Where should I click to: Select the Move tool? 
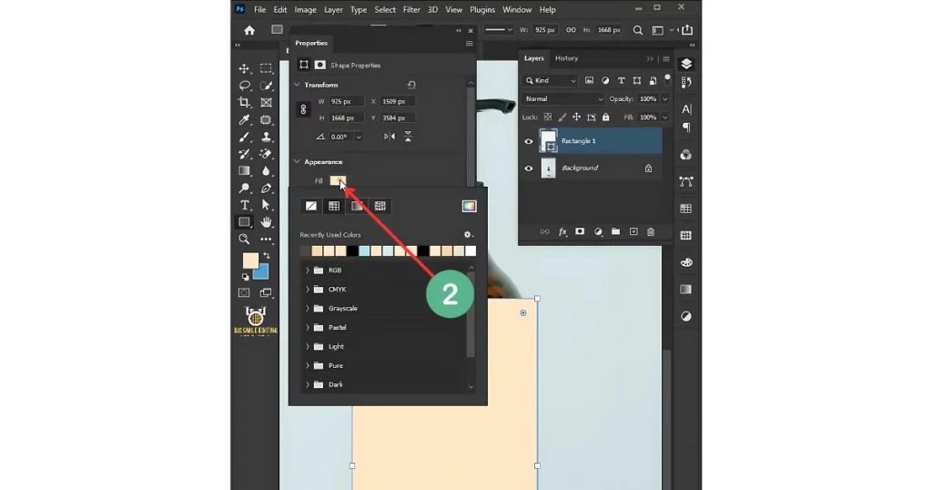[244, 68]
